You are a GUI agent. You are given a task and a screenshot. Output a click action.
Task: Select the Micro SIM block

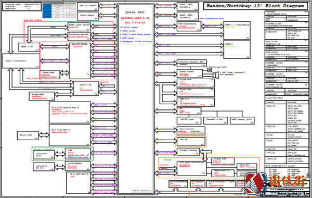pyautogui.click(x=28, y=135)
